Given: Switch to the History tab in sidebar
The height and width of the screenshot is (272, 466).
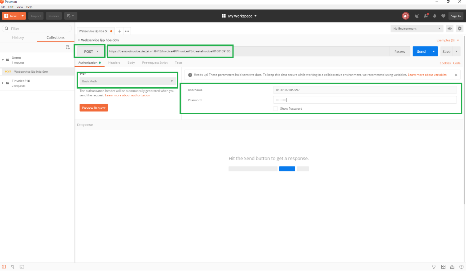Looking at the screenshot, I should (x=18, y=37).
